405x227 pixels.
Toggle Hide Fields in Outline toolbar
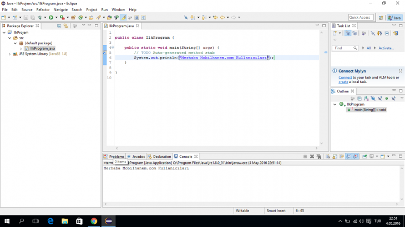tap(373, 99)
